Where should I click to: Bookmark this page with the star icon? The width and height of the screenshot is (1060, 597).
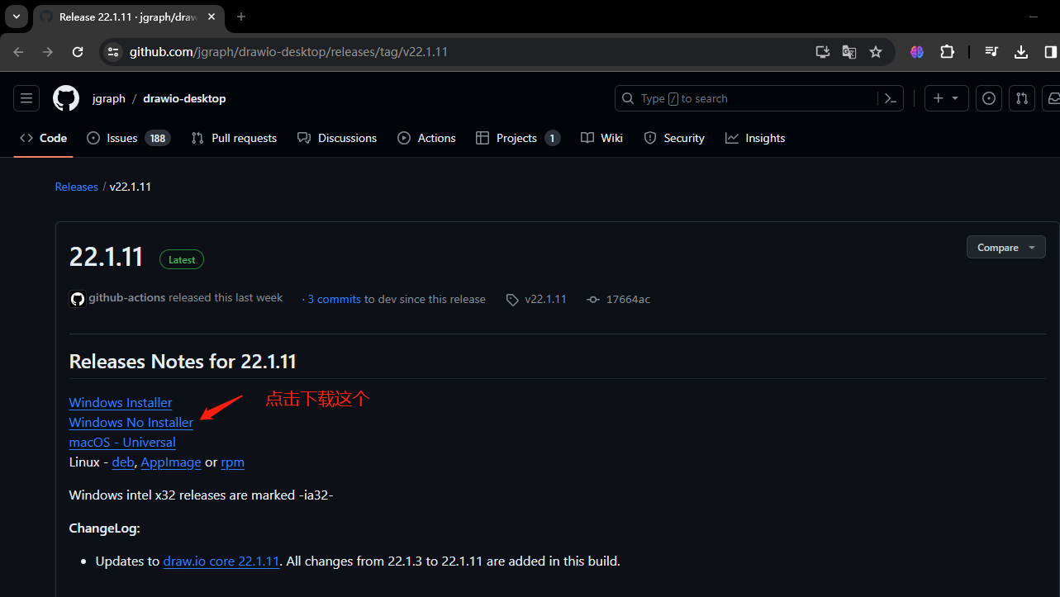(x=876, y=52)
